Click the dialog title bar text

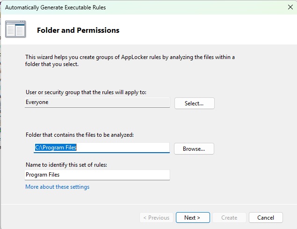click(x=55, y=7)
